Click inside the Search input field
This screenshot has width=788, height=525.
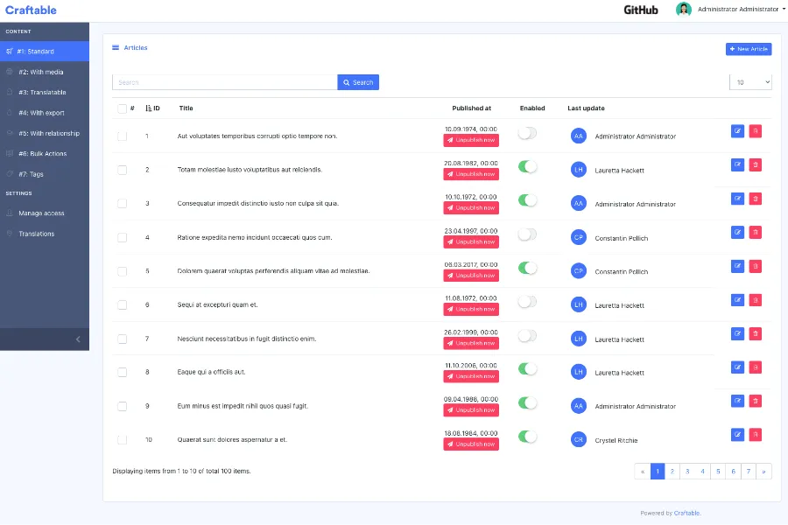point(224,82)
